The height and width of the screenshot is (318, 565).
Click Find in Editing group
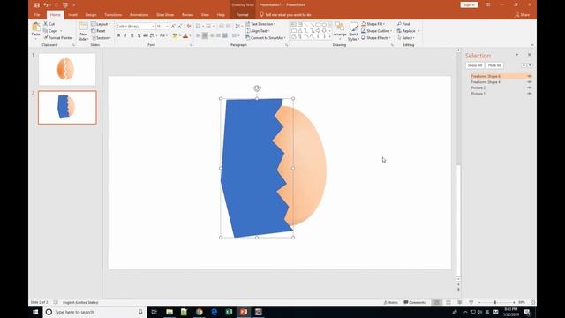tap(403, 24)
